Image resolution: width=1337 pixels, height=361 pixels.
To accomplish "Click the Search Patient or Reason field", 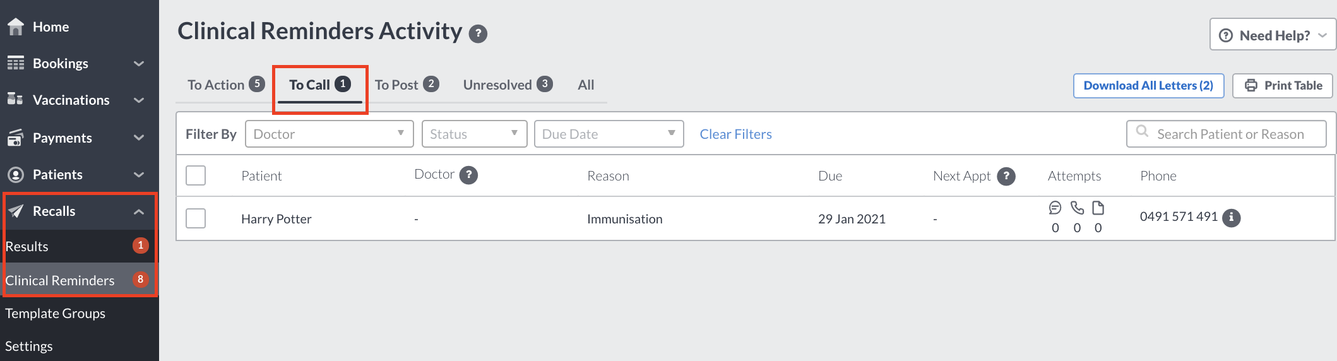I will click(1227, 134).
